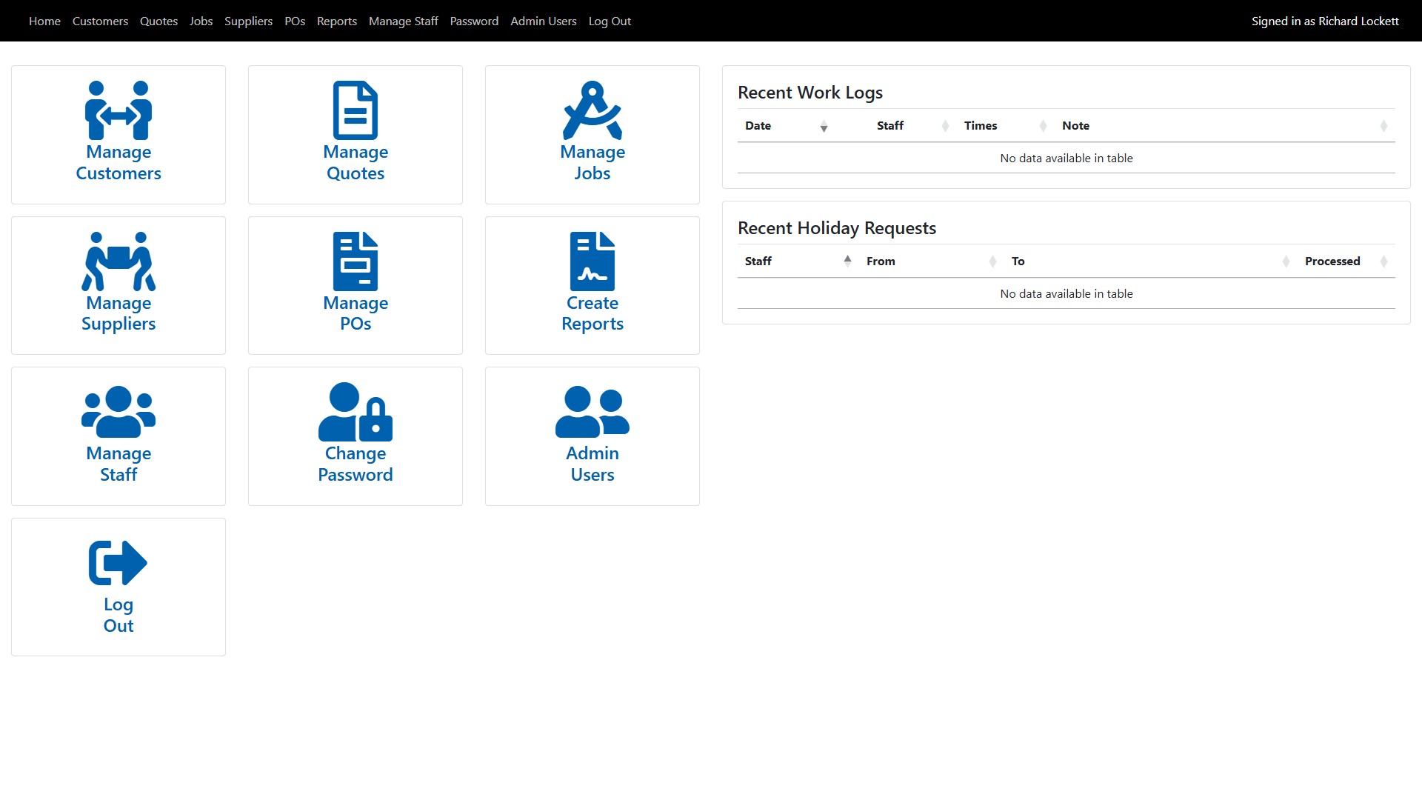Screen dimensions: 1422x800
Task: Click the Recent Work Logs heading
Action: [x=810, y=93]
